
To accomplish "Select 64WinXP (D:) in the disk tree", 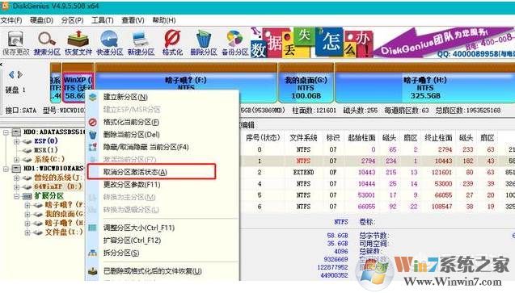I will pyautogui.click(x=58, y=186).
